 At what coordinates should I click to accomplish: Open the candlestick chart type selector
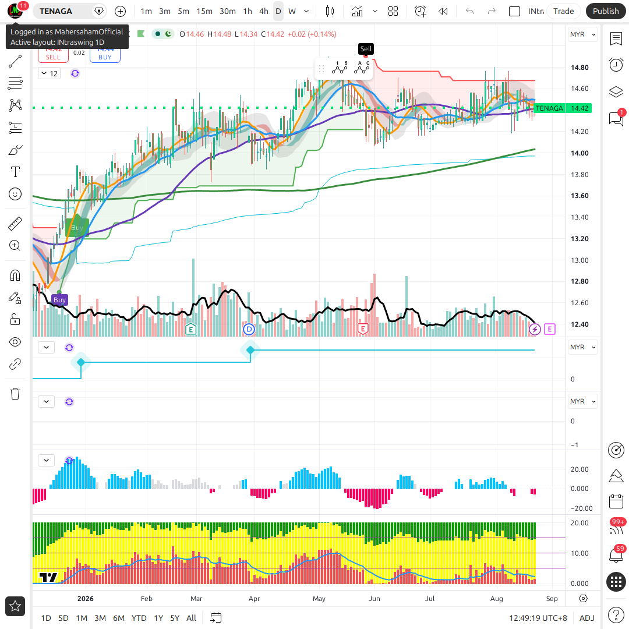tap(330, 11)
